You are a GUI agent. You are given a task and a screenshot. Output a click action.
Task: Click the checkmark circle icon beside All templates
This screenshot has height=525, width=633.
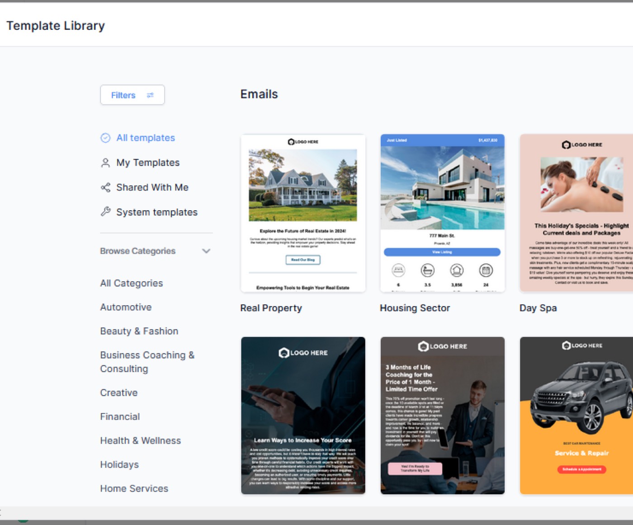click(x=105, y=138)
